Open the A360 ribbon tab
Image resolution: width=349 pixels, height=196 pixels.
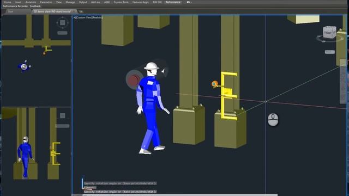point(107,2)
